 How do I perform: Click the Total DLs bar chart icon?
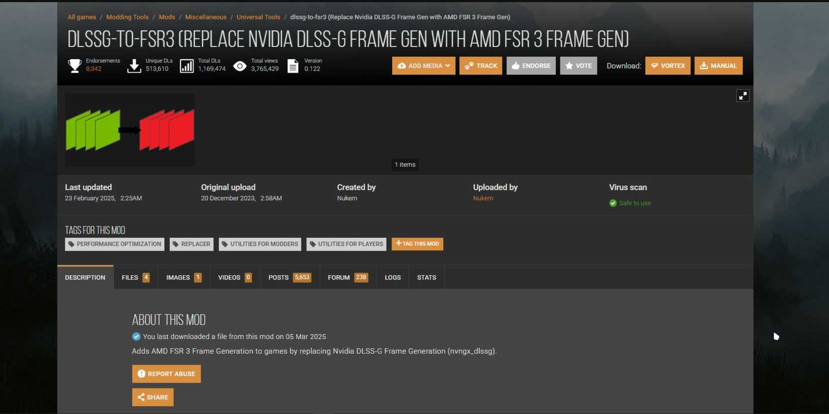[x=187, y=66]
